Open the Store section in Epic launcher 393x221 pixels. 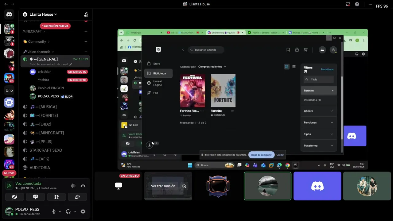pyautogui.click(x=158, y=64)
